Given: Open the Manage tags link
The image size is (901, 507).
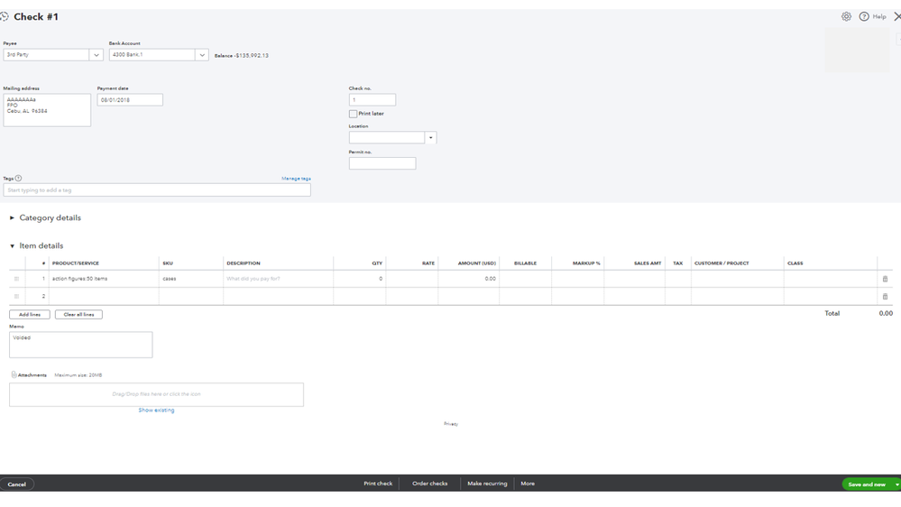Looking at the screenshot, I should (296, 179).
